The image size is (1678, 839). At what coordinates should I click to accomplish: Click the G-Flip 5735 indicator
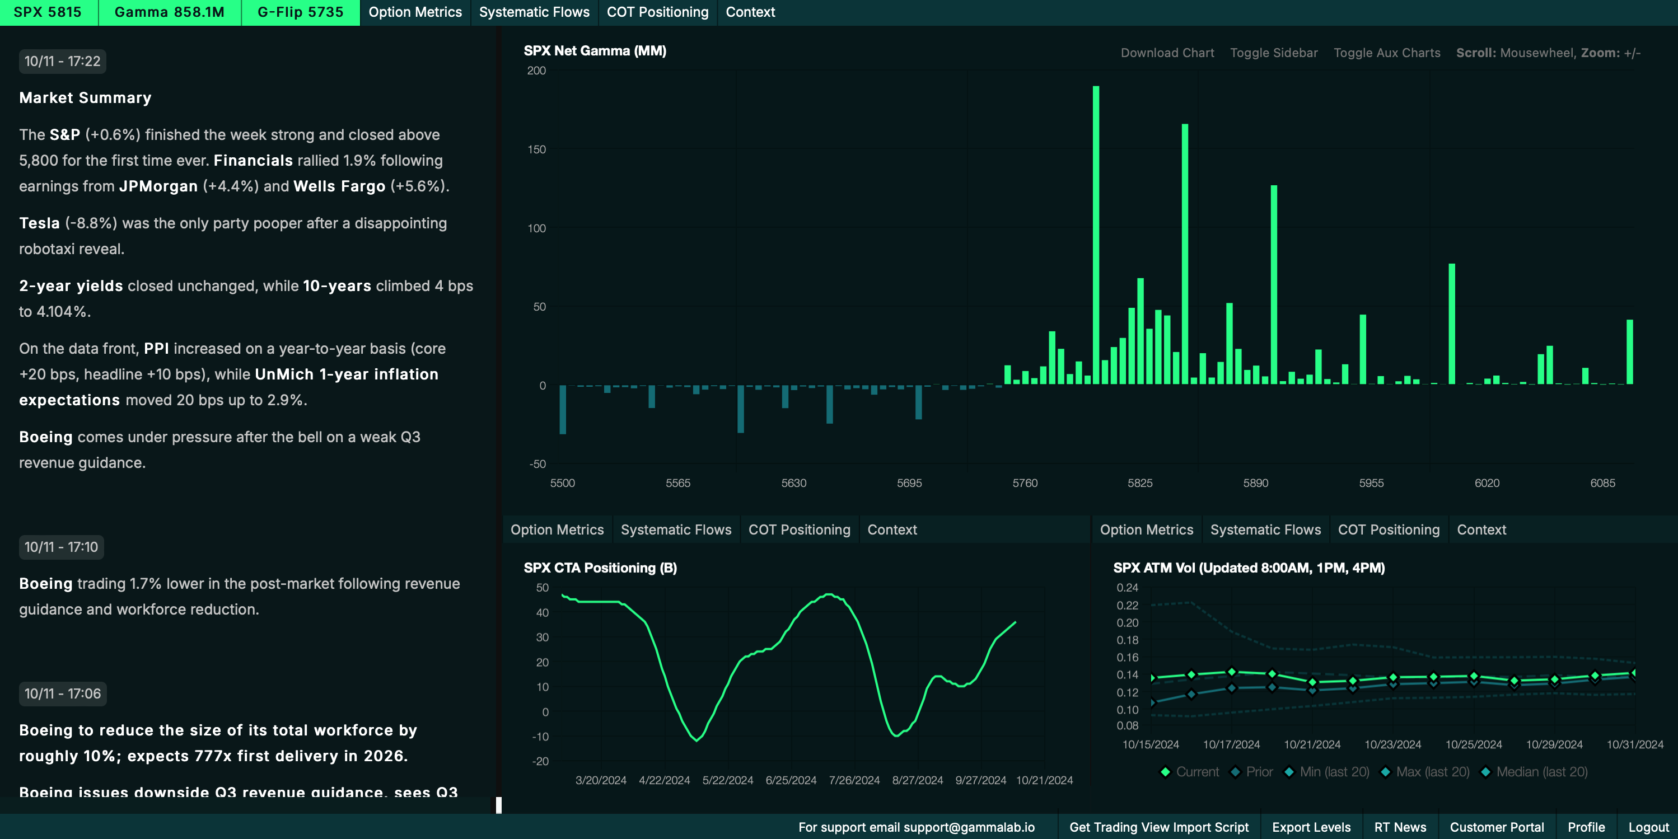click(x=300, y=12)
